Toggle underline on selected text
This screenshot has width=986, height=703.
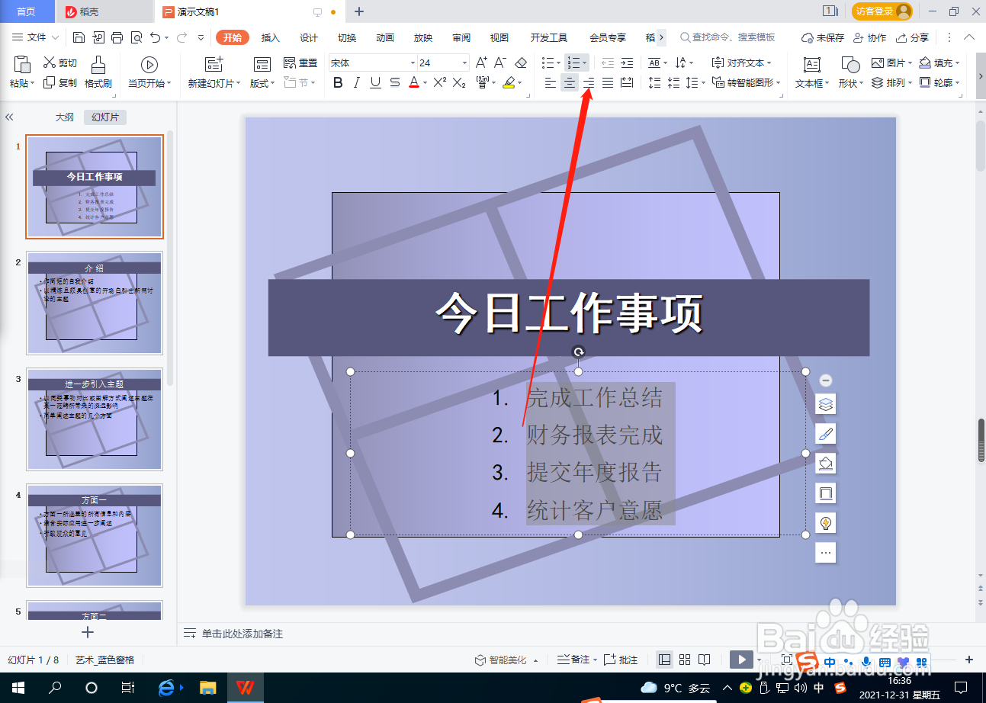click(x=374, y=84)
